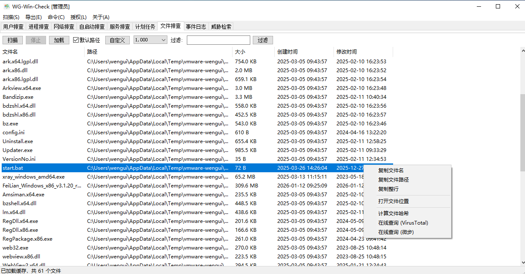Click the 过滤 button beside the filter field
The height and width of the screenshot is (274, 525).
[x=262, y=40]
